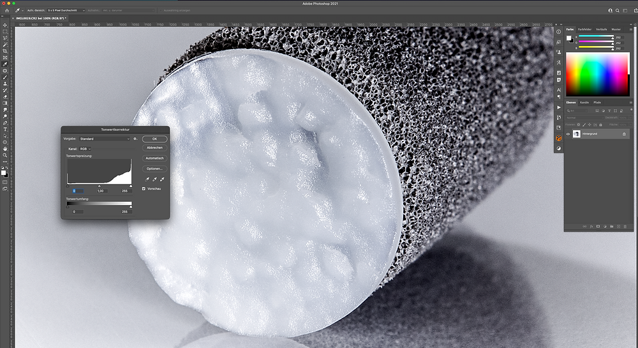The image size is (638, 348).
Task: Click the gamma input field showing 1,00
Action: click(x=101, y=191)
